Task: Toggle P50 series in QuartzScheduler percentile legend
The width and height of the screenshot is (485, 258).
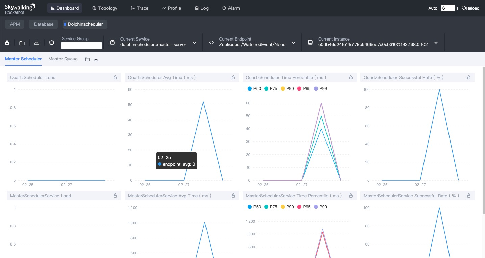Action: (254, 88)
